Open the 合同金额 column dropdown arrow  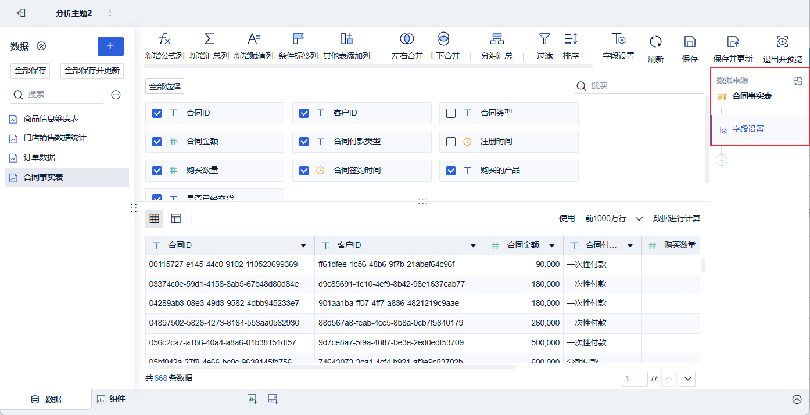(x=551, y=246)
